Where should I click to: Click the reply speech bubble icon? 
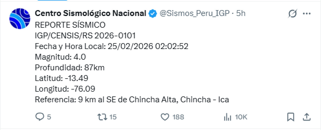pos(40,117)
